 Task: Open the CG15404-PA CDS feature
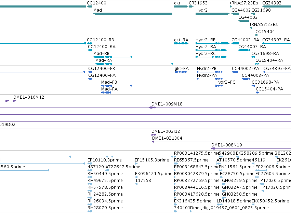click(x=257, y=93)
